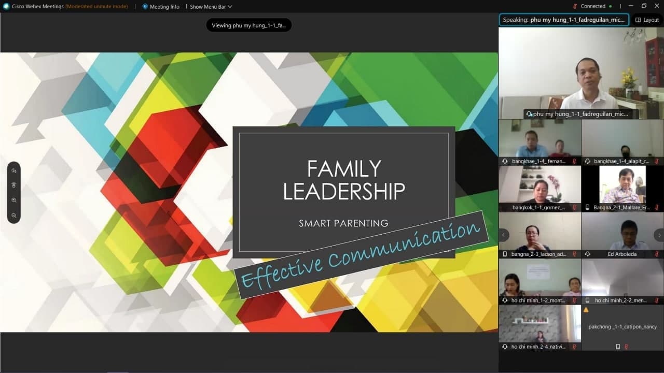The height and width of the screenshot is (373, 664).
Task: Click the Cisco Webex Meetings logo icon
Action: click(6, 6)
